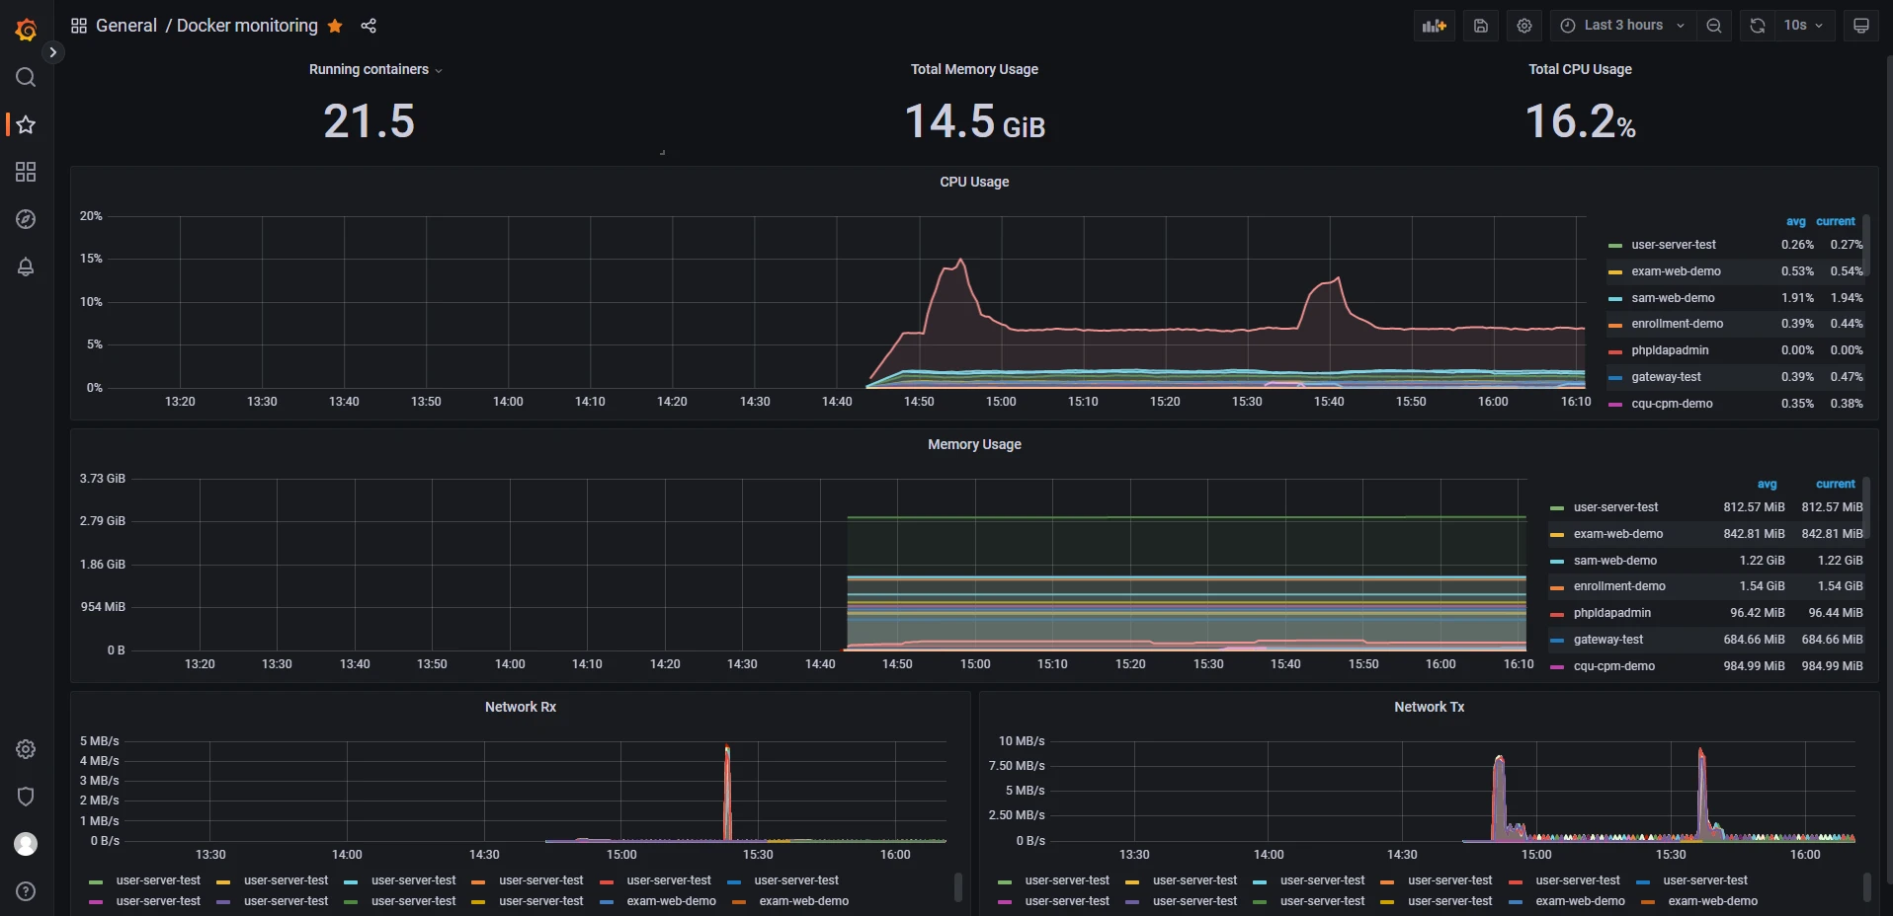Open the Network Rx panel title menu
This screenshot has height=916, width=1893.
coord(521,707)
